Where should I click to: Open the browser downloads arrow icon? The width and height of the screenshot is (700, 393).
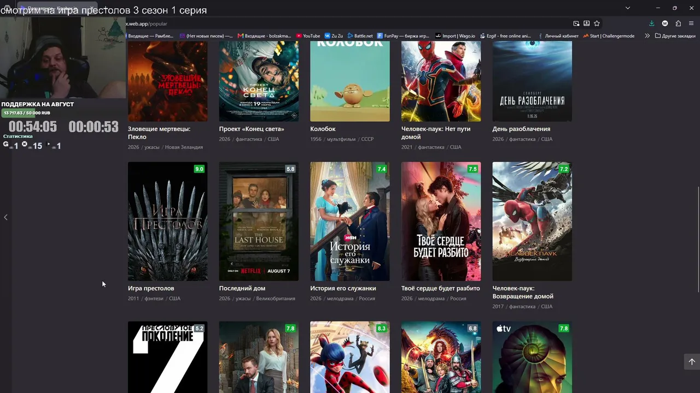(651, 23)
